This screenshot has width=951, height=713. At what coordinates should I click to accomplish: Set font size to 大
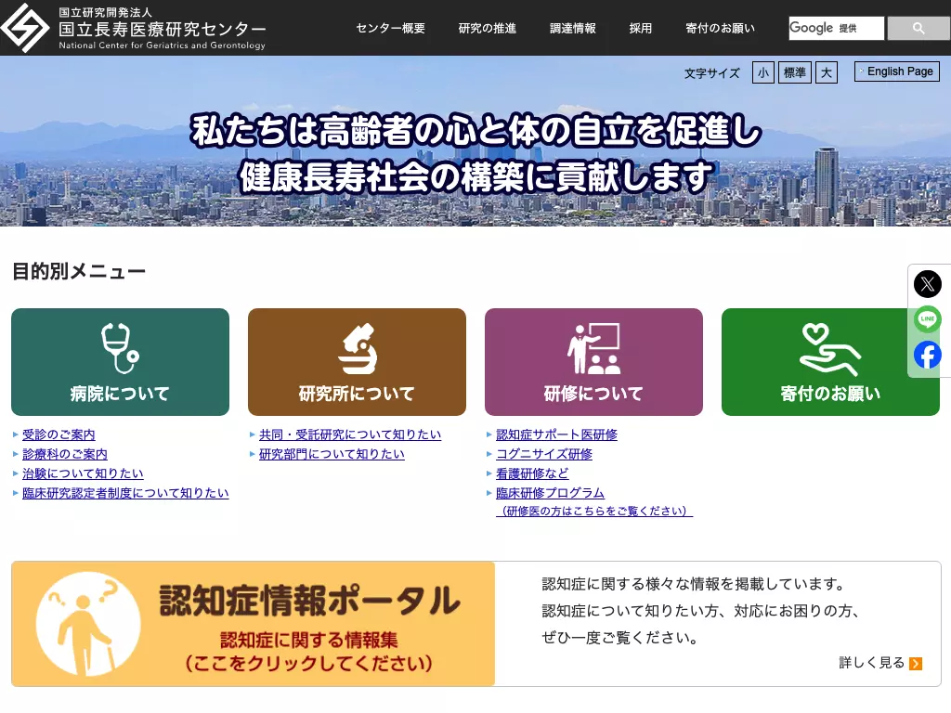coord(826,72)
